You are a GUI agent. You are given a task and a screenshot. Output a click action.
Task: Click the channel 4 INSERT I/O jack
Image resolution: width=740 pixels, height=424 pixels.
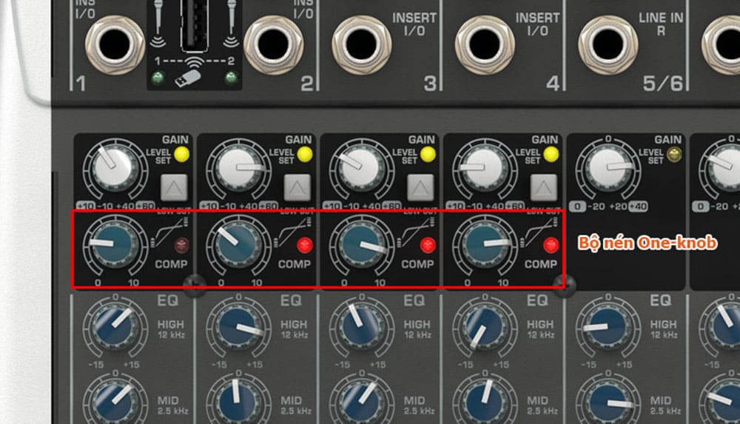485,45
